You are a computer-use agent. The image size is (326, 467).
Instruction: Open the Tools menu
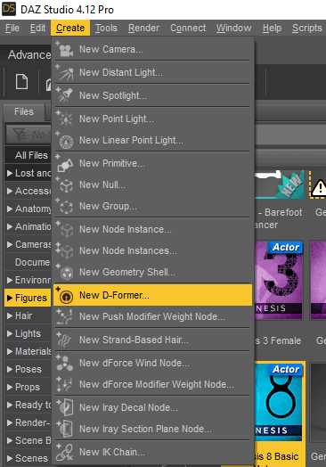pos(106,28)
